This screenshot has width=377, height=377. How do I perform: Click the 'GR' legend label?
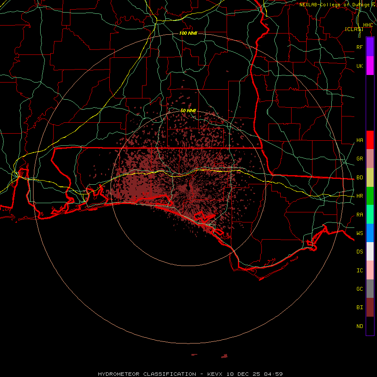click(x=359, y=159)
